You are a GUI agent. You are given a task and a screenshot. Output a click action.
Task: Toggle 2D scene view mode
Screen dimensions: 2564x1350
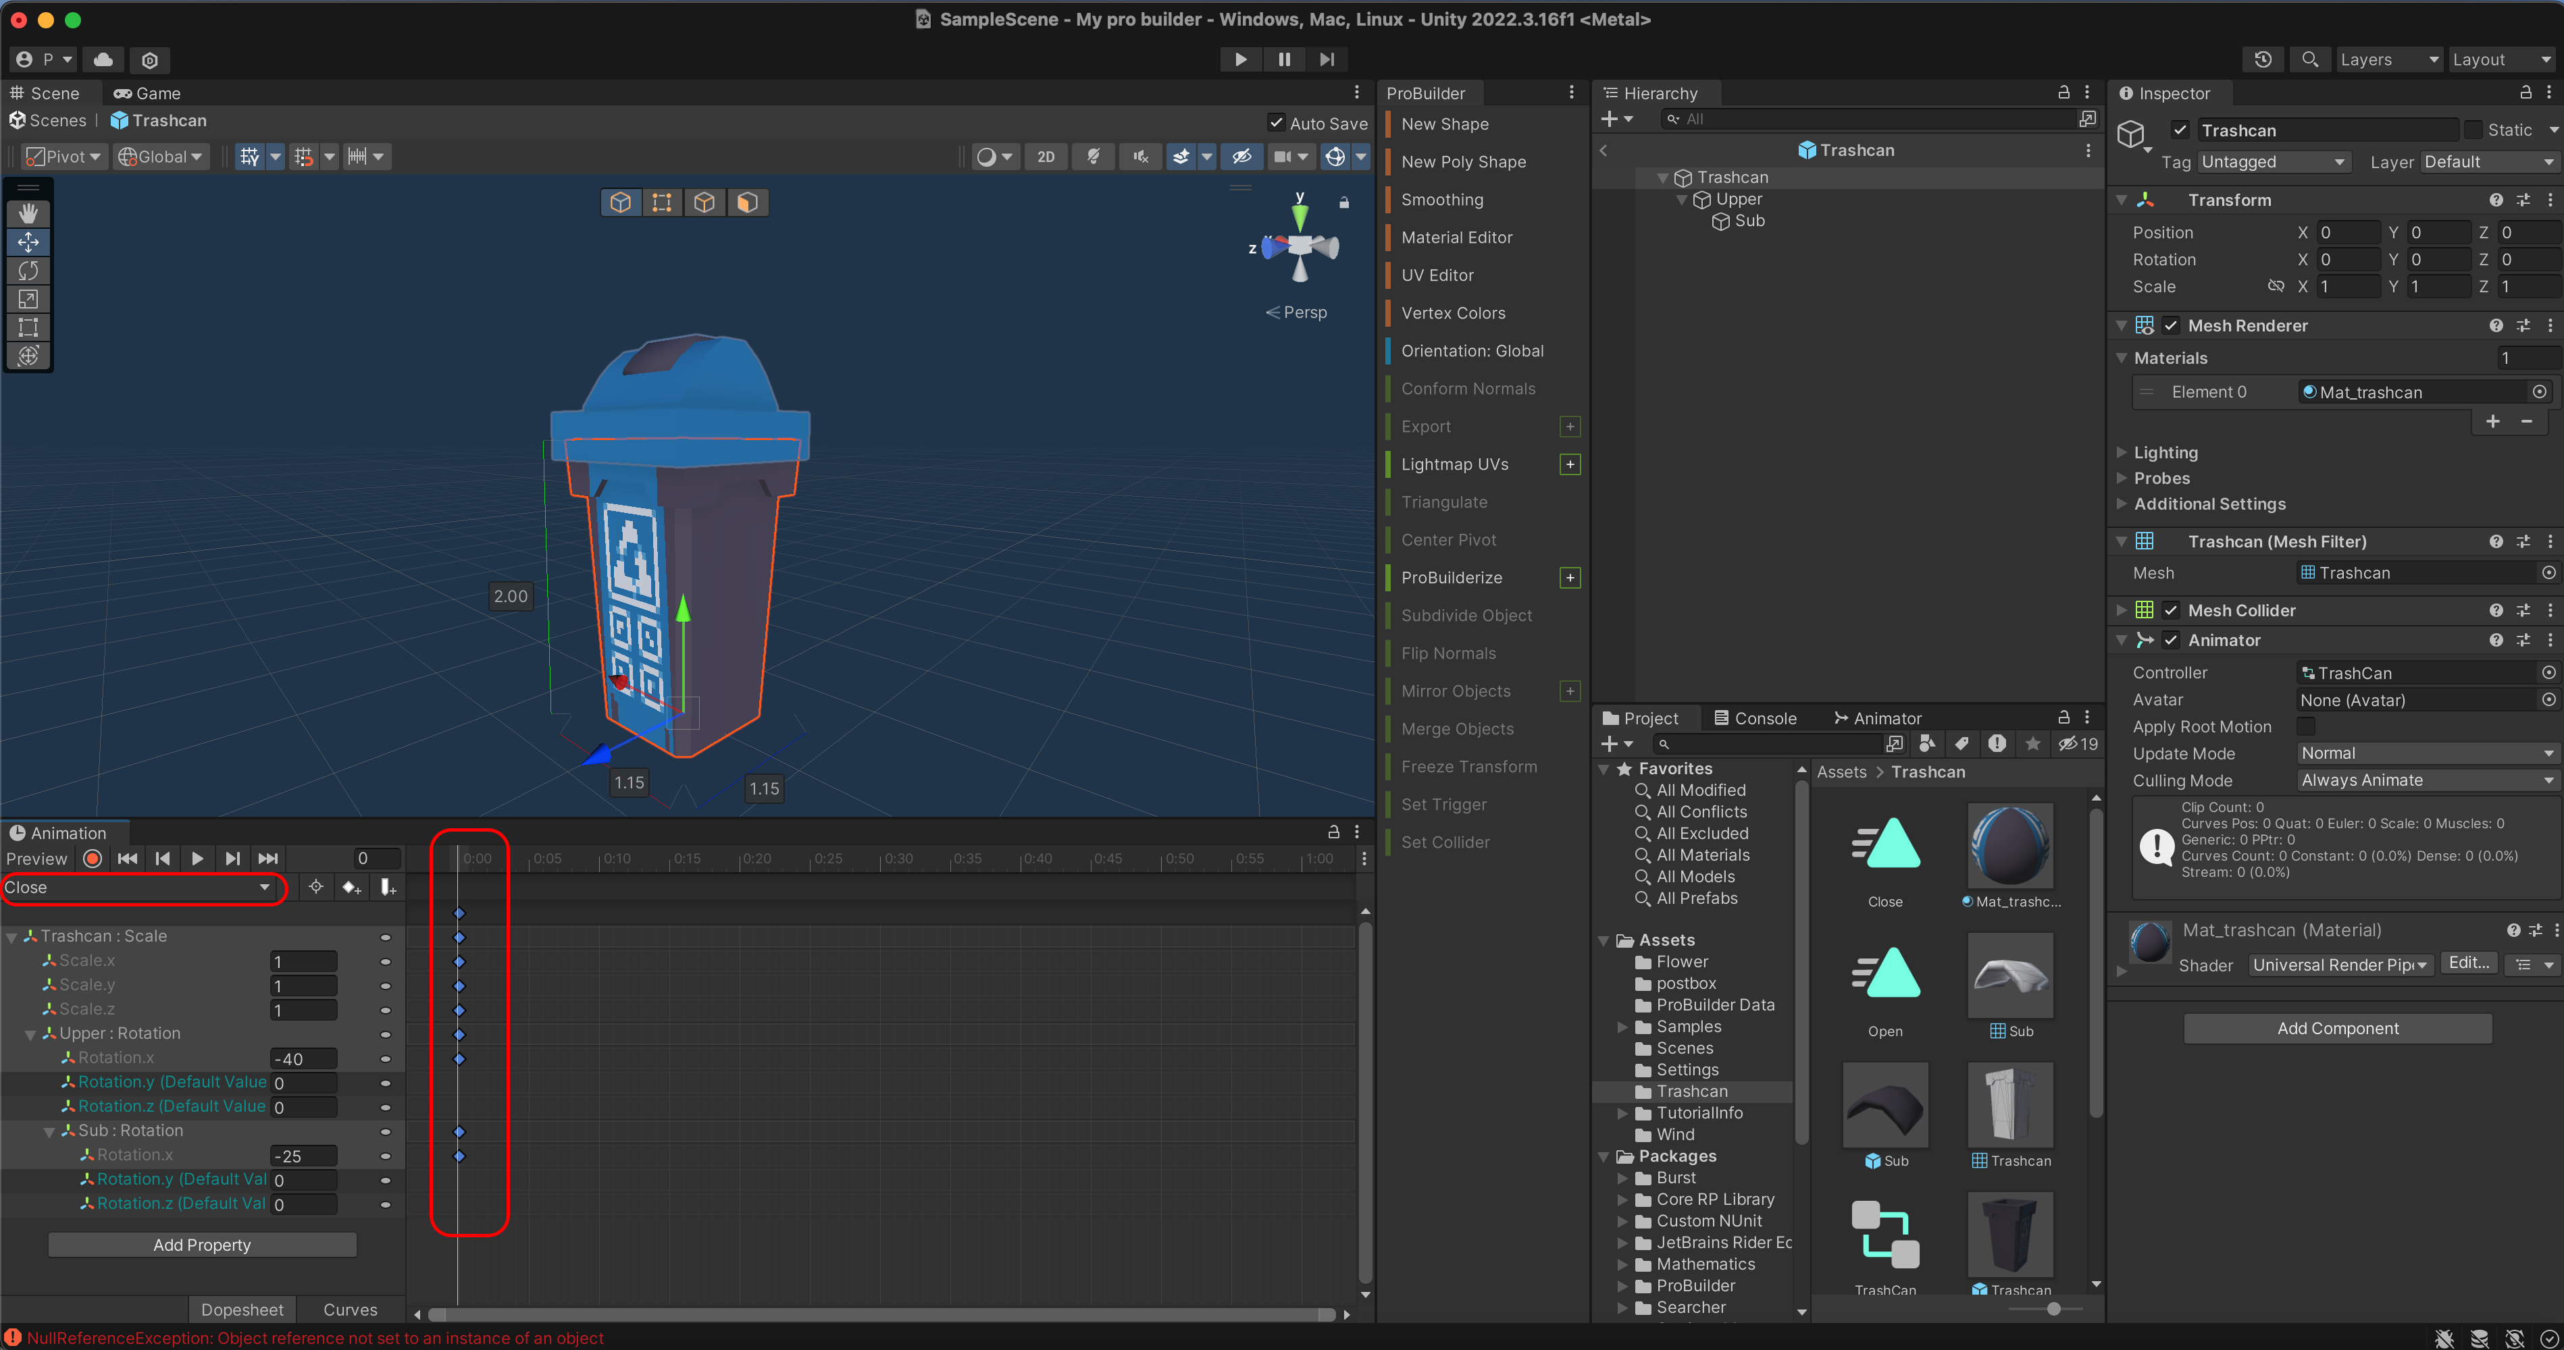click(x=1045, y=157)
